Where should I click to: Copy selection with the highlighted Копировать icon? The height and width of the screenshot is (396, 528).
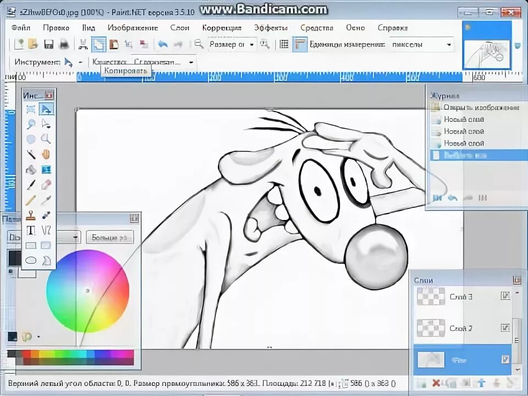point(98,45)
